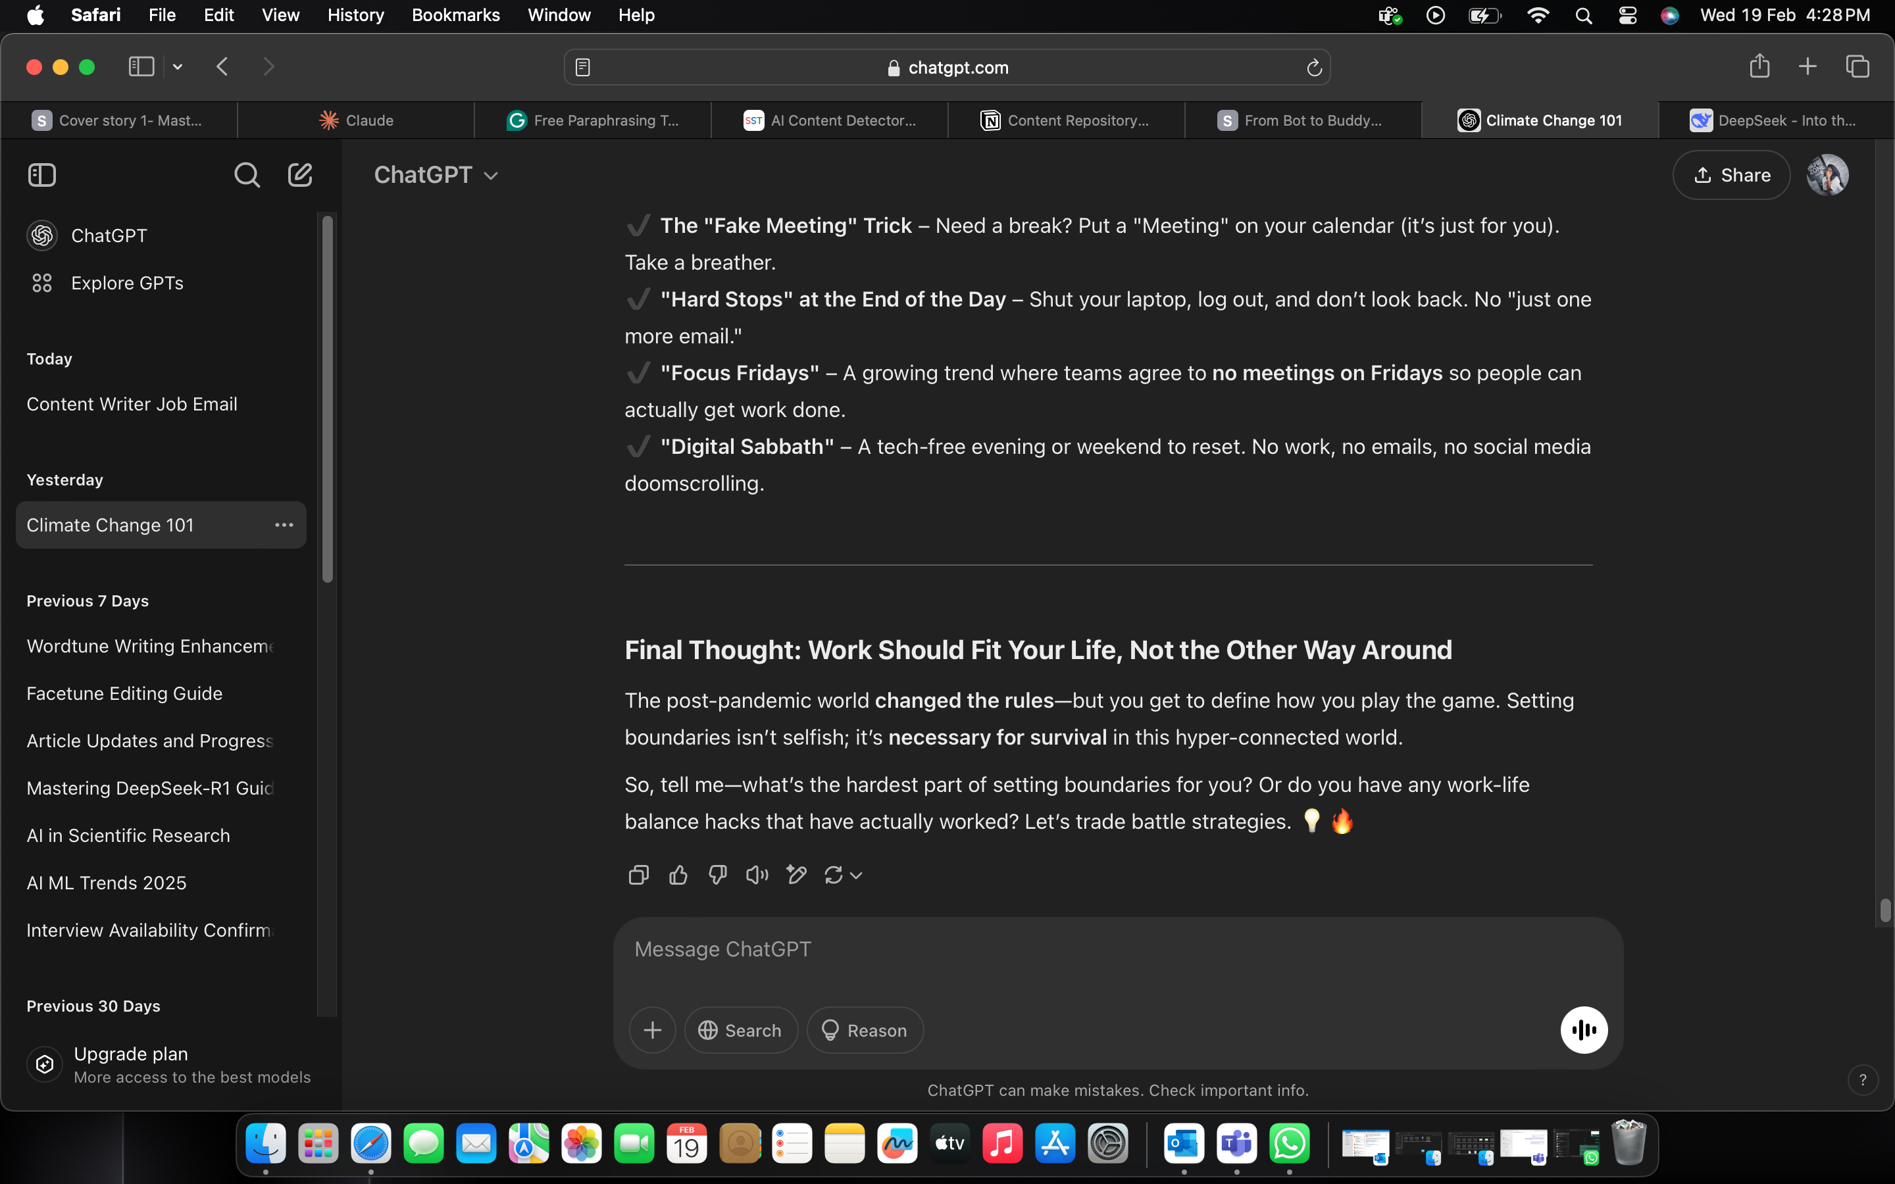The image size is (1895, 1184).
Task: Open options dots for Climate Change 101
Action: (x=284, y=525)
